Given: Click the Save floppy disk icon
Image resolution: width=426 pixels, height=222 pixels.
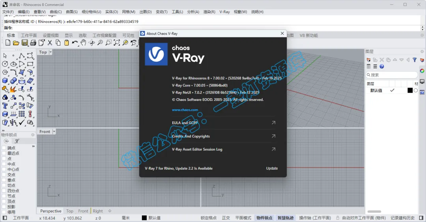Looking at the screenshot, I should tap(25, 42).
